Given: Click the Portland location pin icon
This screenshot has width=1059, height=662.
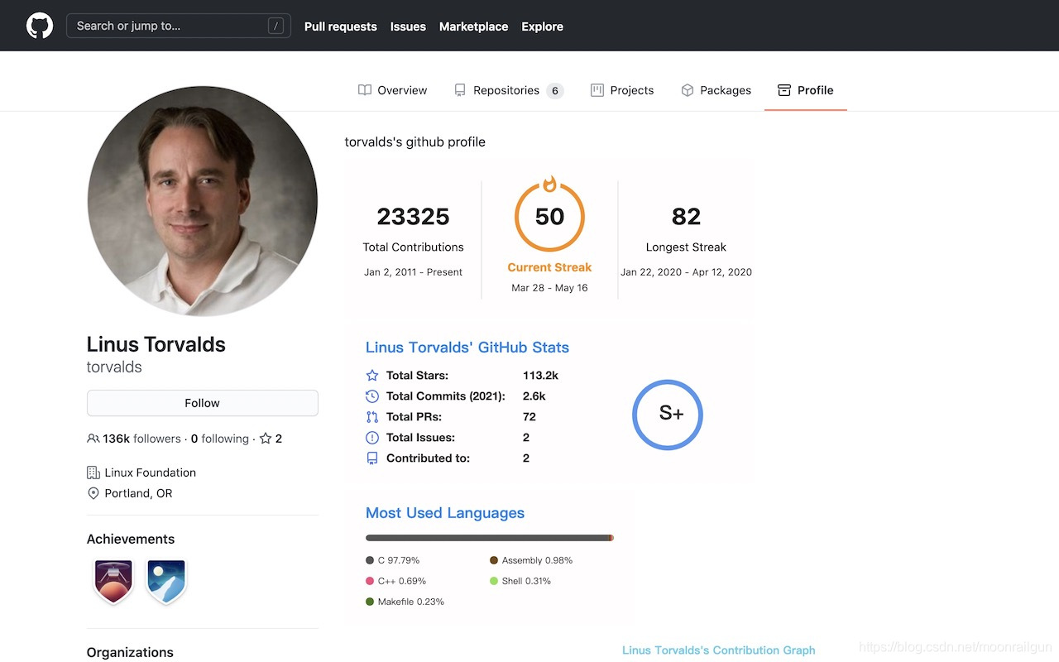Looking at the screenshot, I should (93, 493).
